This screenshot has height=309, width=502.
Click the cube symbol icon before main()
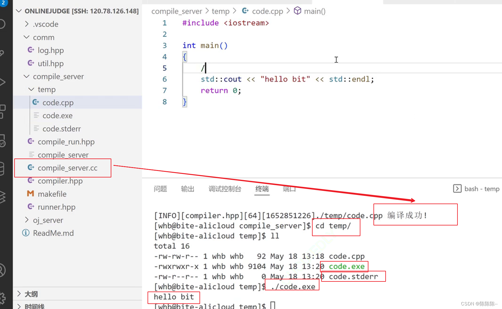click(x=297, y=11)
